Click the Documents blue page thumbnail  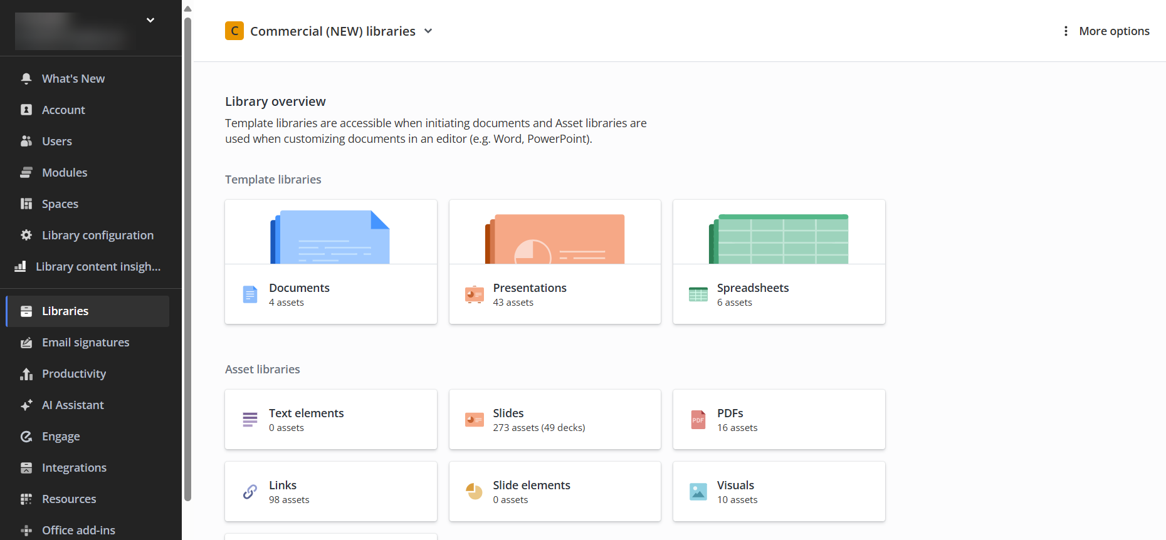[x=330, y=237]
